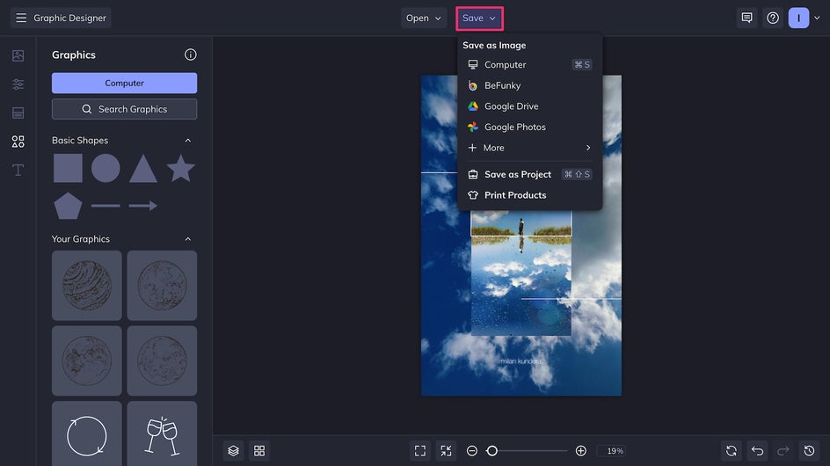Click the reset/refresh icon in bottom bar
Viewport: 830px width, 466px height.
(x=732, y=451)
